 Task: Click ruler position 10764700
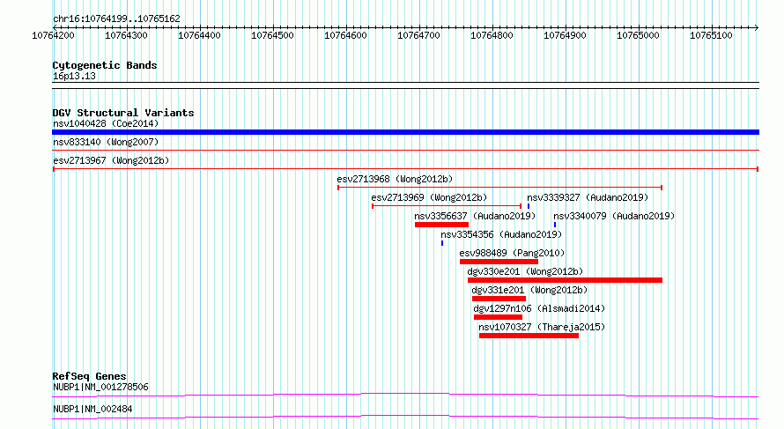(419, 35)
